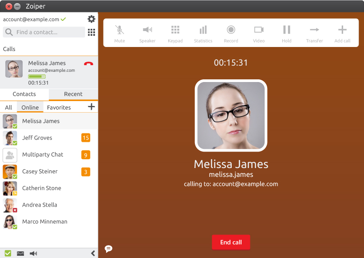Open the green status availability selector
This screenshot has width=364, height=258.
(8, 253)
